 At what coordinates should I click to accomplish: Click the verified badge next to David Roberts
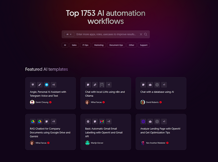[x=161, y=102]
